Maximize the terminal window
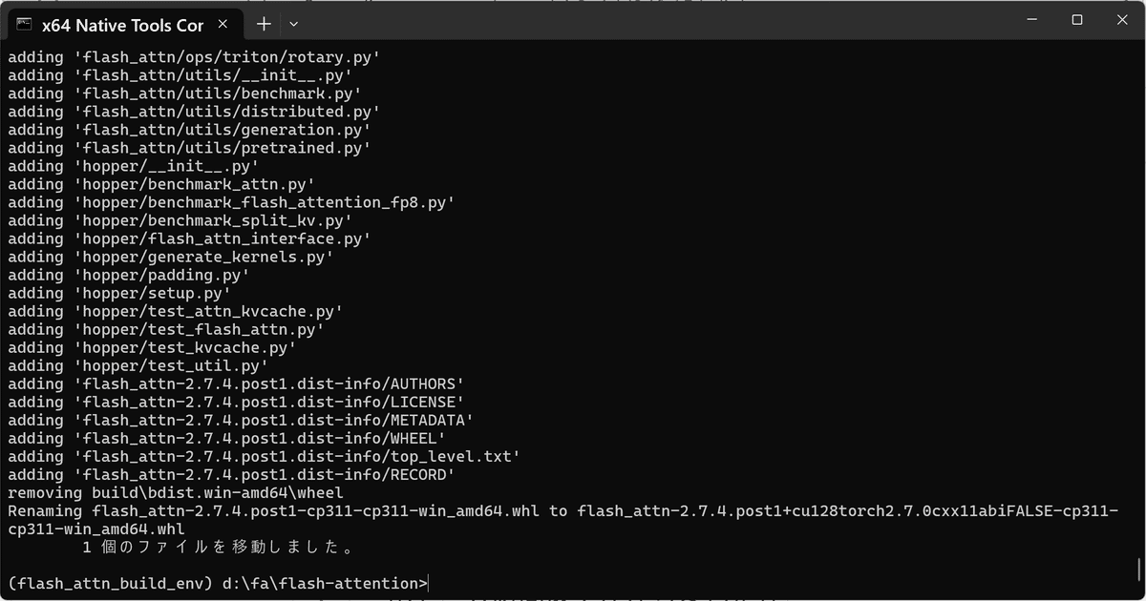1146x601 pixels. point(1076,19)
